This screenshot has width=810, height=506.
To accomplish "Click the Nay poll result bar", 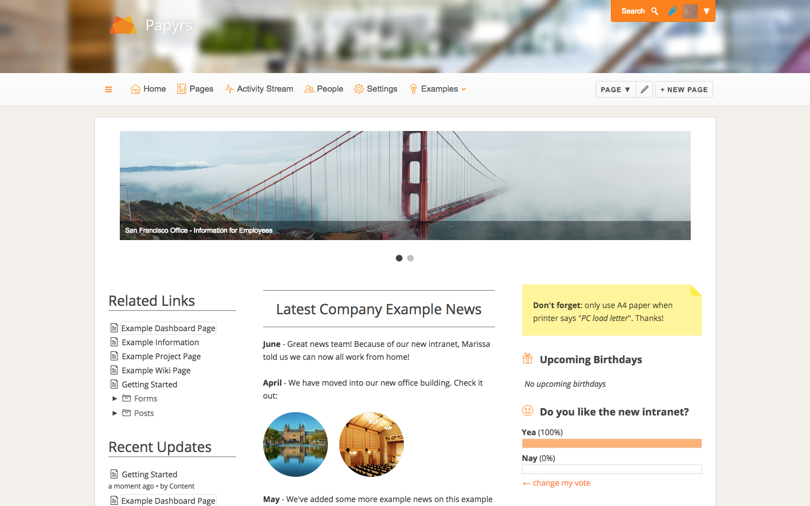I will [x=612, y=469].
